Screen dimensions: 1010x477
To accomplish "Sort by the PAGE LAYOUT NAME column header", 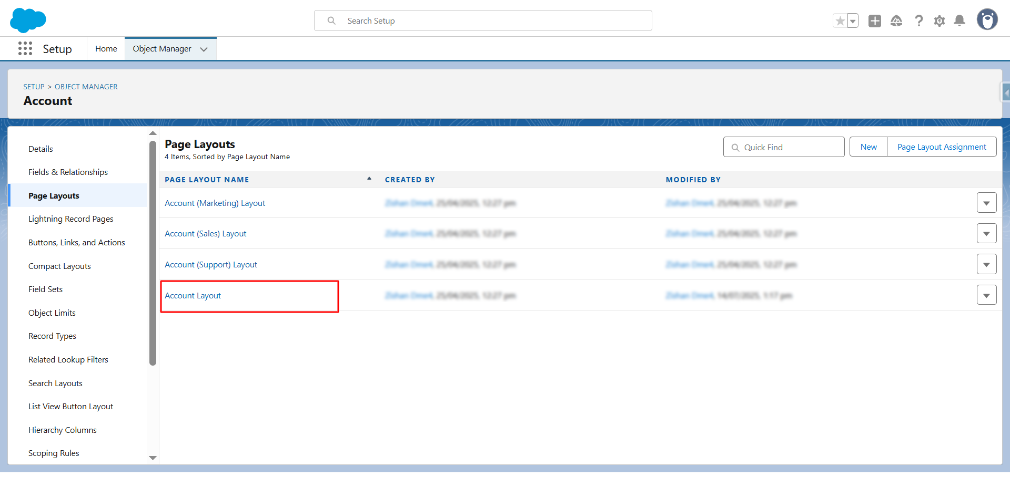I will pos(207,180).
